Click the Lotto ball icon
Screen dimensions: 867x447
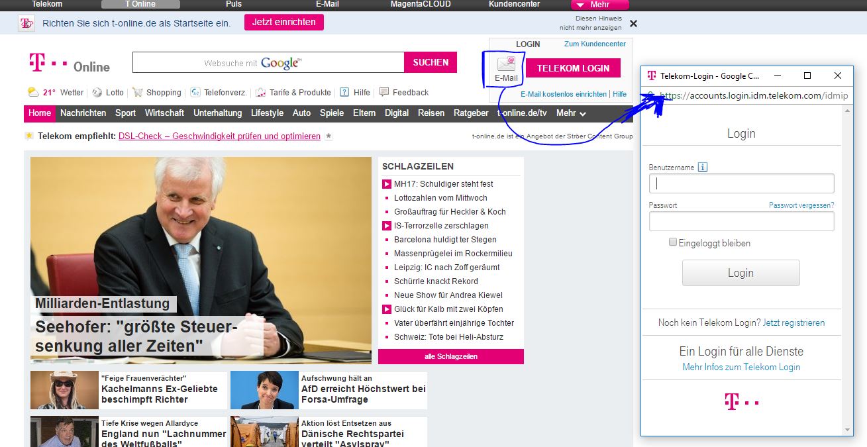[x=97, y=93]
